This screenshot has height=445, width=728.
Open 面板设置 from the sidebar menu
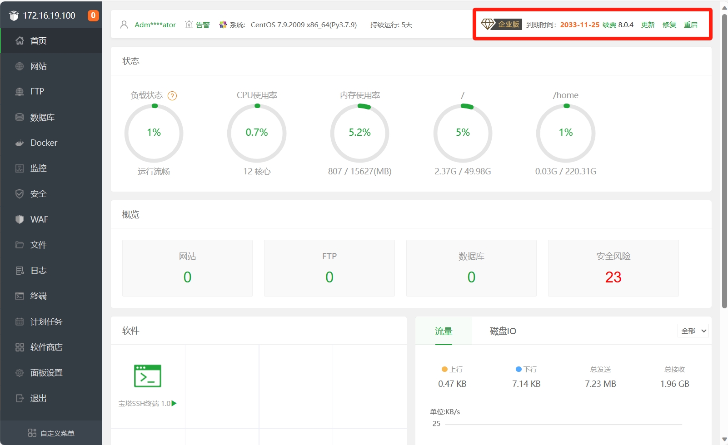pyautogui.click(x=46, y=373)
